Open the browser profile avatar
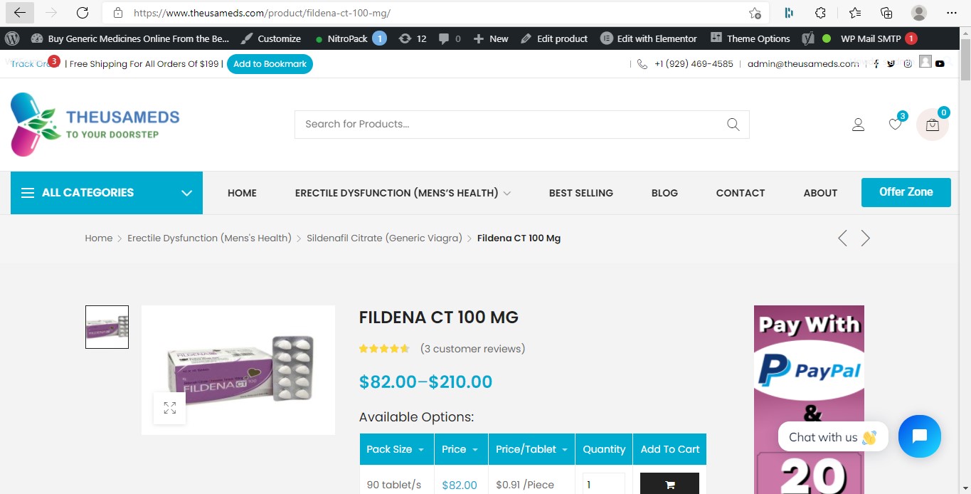Viewport: 971px width, 494px height. click(x=919, y=13)
